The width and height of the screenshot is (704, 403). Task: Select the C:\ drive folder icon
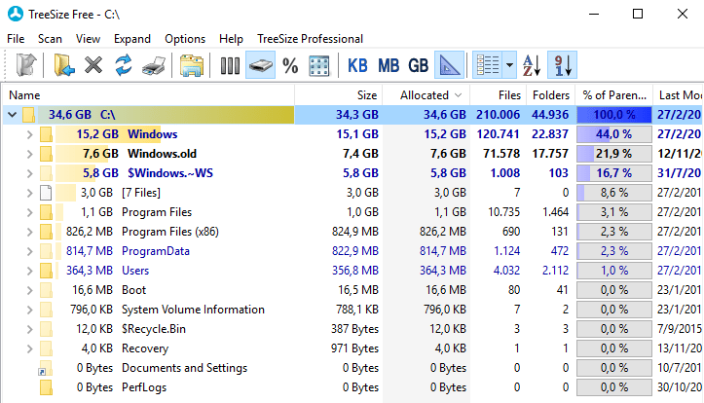[x=29, y=115]
